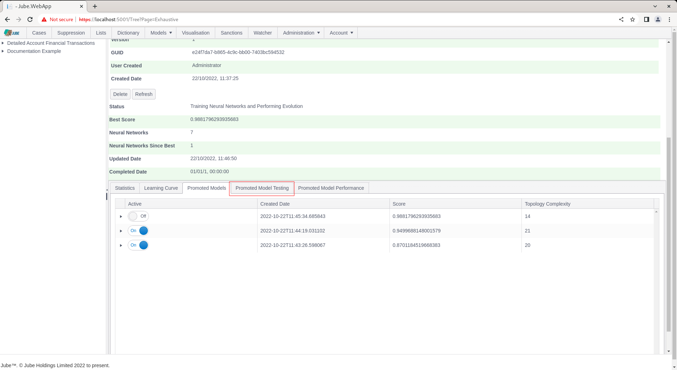Sort by Created Date column header
This screenshot has height=370, width=677.
[324, 204]
